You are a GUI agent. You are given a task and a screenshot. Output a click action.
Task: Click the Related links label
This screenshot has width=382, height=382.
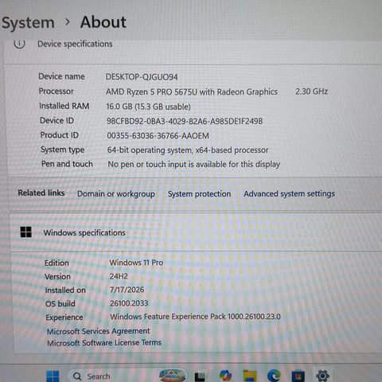click(x=41, y=193)
